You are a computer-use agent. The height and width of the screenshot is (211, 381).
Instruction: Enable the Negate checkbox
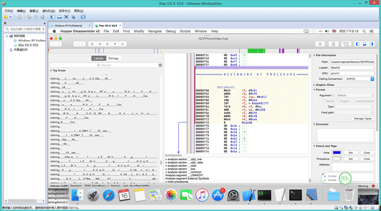click(x=338, y=101)
